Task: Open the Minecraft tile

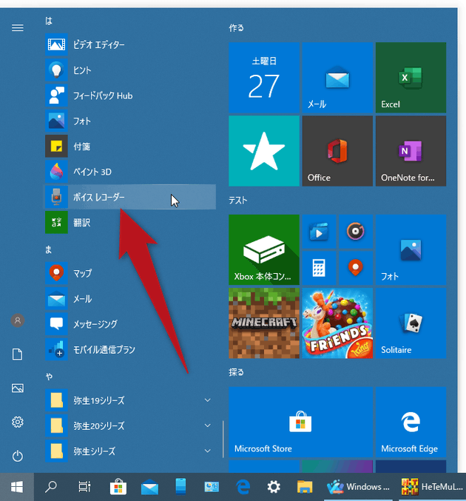Action: 264,323
